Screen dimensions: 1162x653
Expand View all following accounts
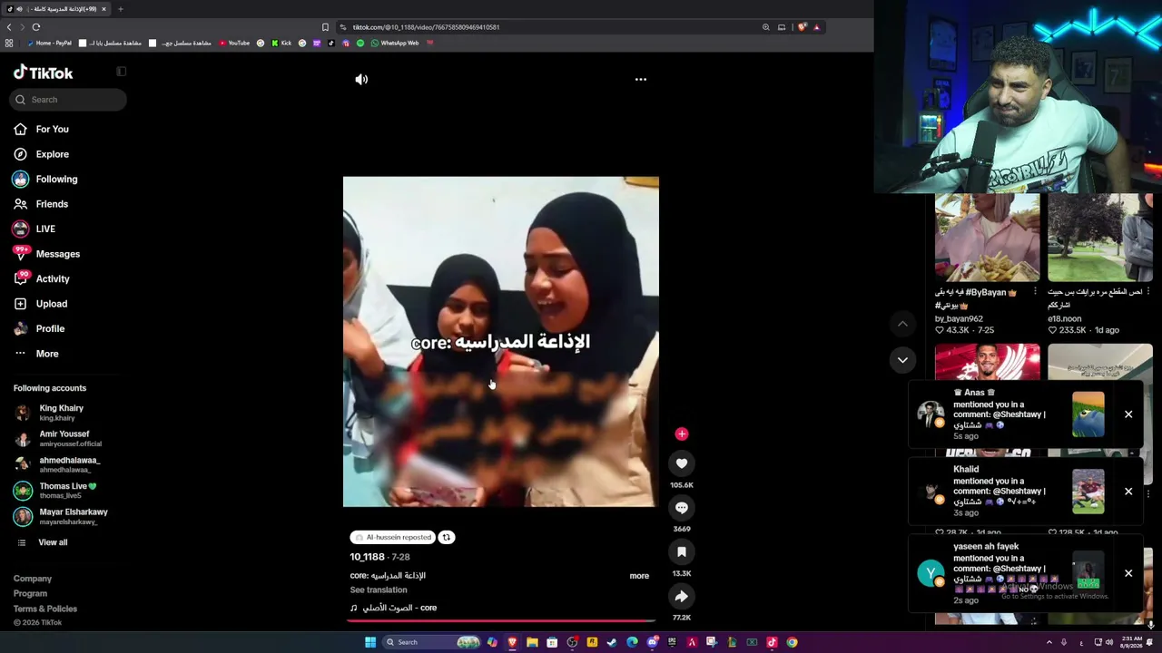click(x=53, y=542)
